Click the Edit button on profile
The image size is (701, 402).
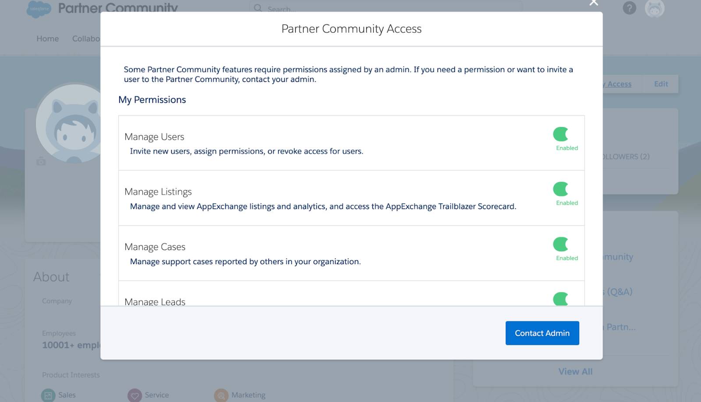click(661, 84)
